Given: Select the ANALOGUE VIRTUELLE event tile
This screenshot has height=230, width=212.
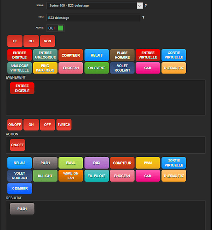Looking at the screenshot, I should 19,68.
